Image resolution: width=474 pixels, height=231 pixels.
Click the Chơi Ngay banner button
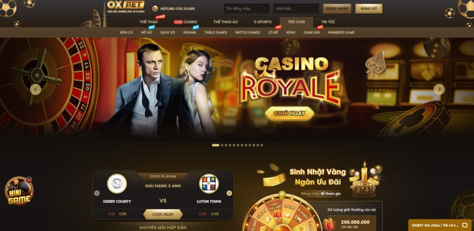tap(290, 113)
